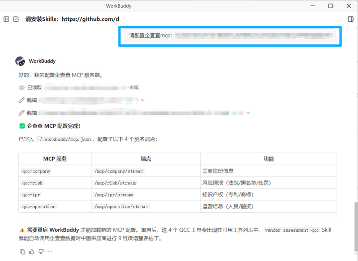Click the green 企查查 MCP 配置完成 checkmark

click(22, 126)
